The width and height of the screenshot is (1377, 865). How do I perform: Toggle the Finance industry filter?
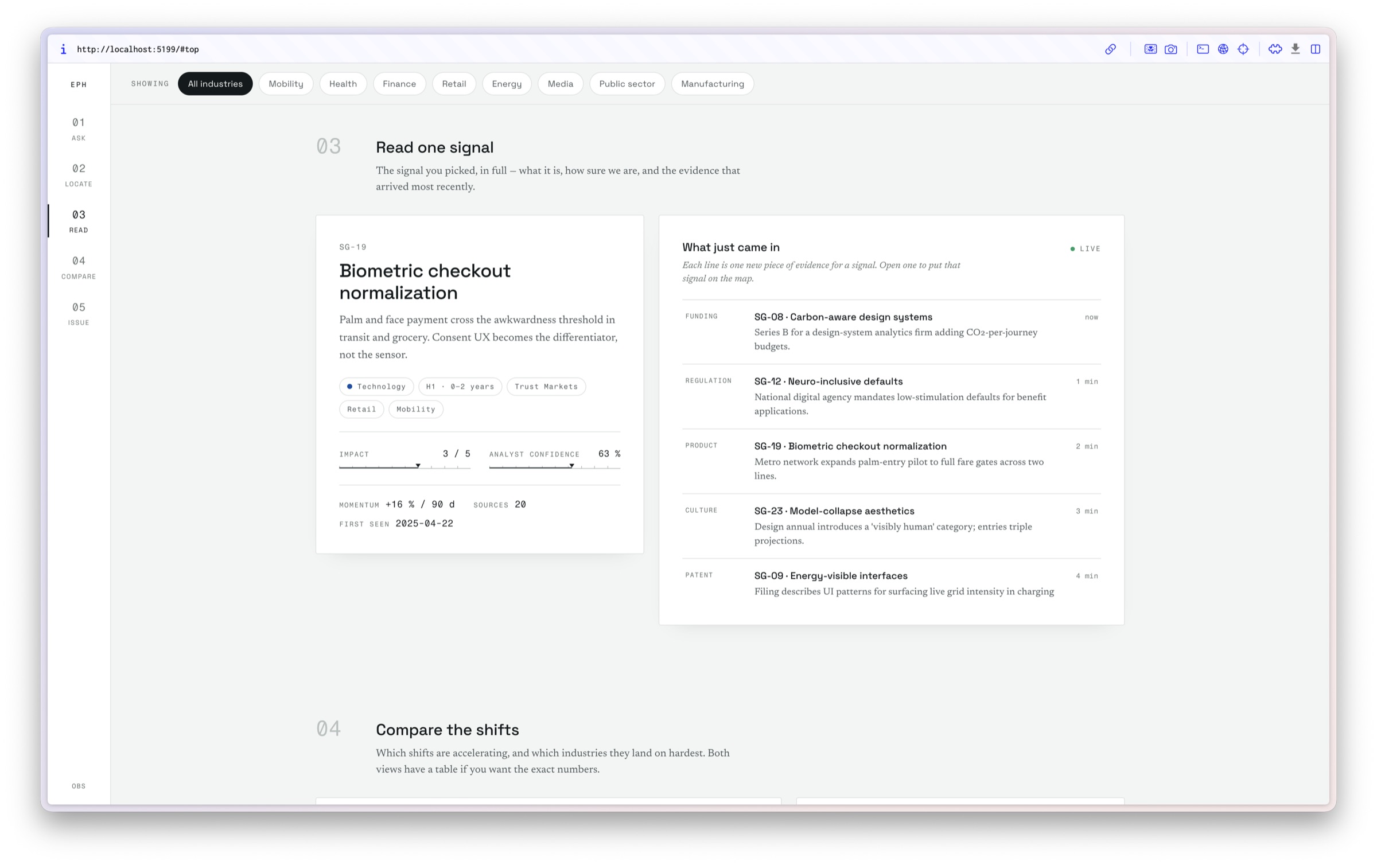click(399, 84)
